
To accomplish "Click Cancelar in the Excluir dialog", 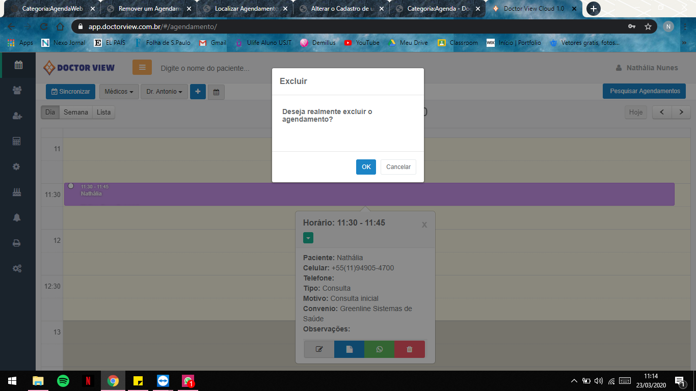I will [x=398, y=167].
